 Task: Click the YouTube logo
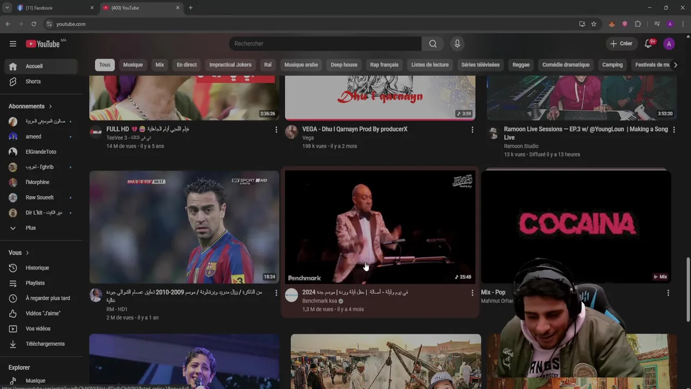coord(43,44)
